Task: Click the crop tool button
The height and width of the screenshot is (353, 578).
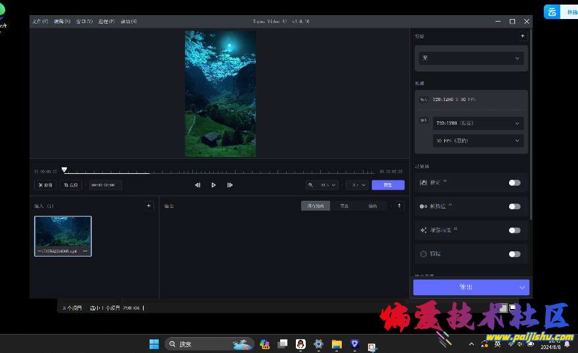Action: pyautogui.click(x=71, y=185)
